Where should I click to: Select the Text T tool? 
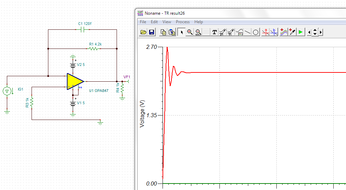click(x=214, y=32)
